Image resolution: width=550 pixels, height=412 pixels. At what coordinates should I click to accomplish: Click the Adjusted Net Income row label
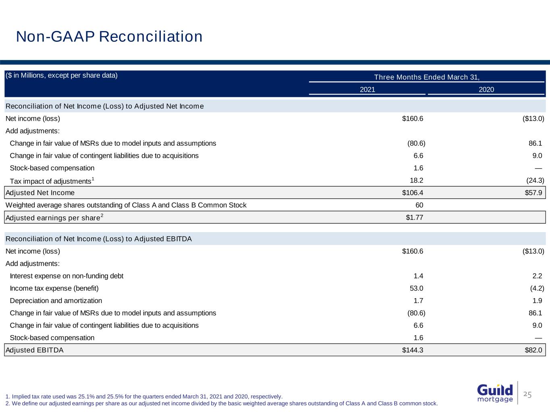click(x=40, y=193)
